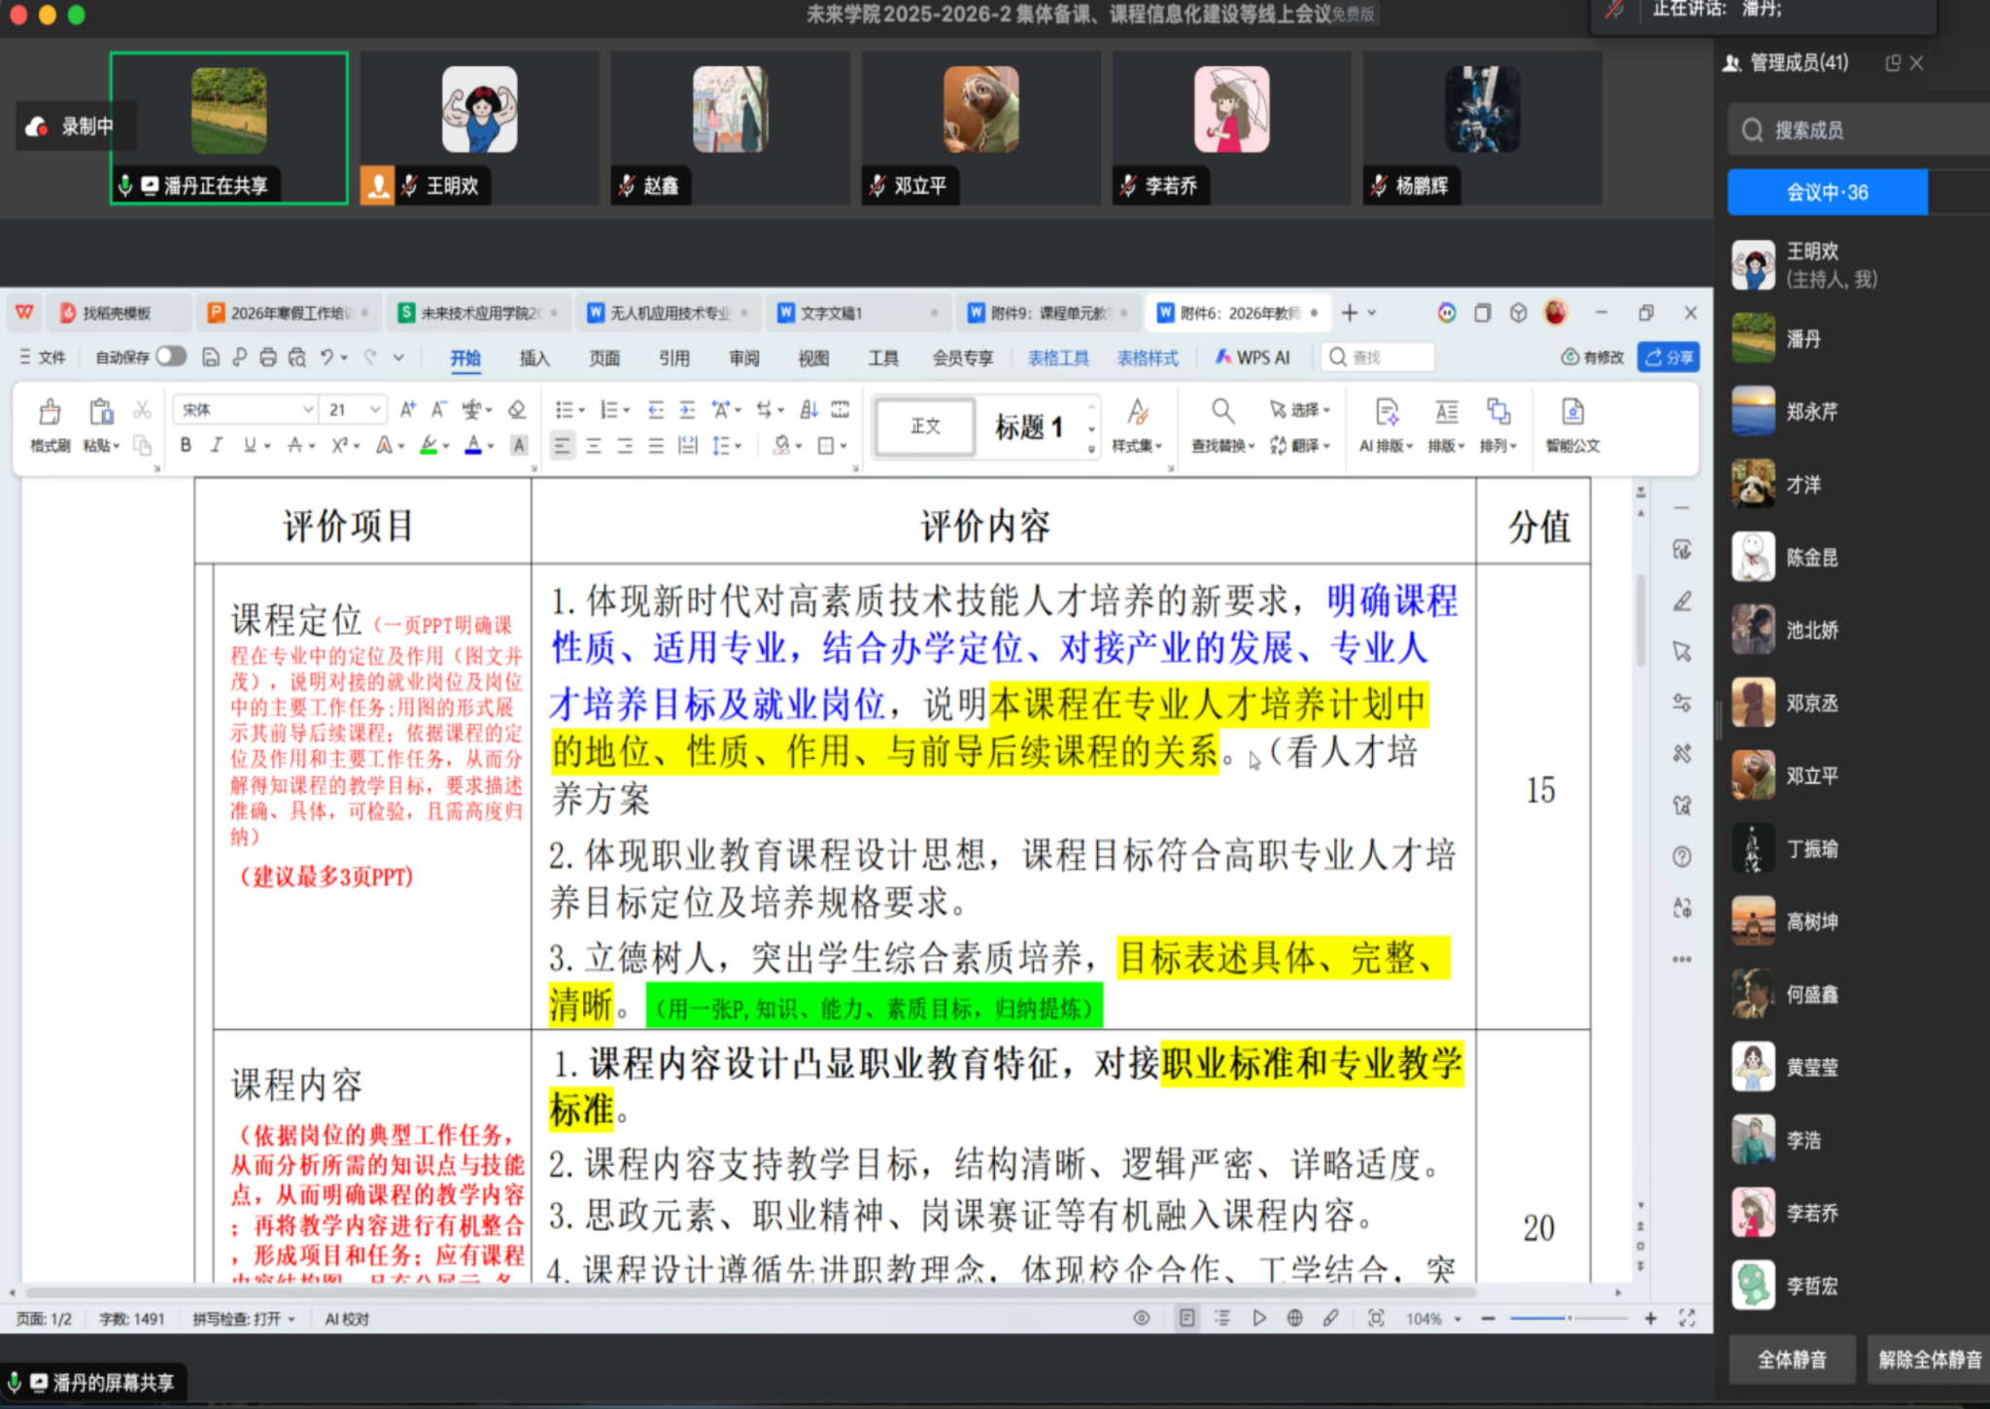Click the blue 分享 share button
Screen dimensions: 1990x1409
(1667, 358)
